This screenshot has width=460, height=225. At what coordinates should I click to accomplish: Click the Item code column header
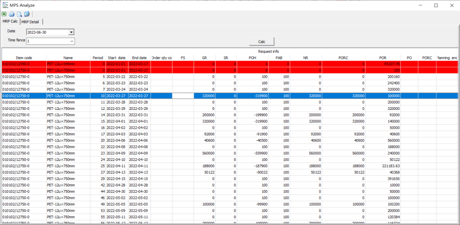[x=23, y=58]
